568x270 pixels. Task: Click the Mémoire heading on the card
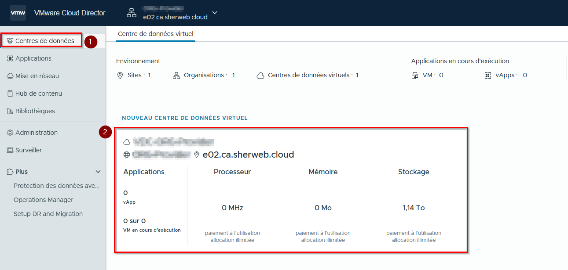[x=323, y=172]
